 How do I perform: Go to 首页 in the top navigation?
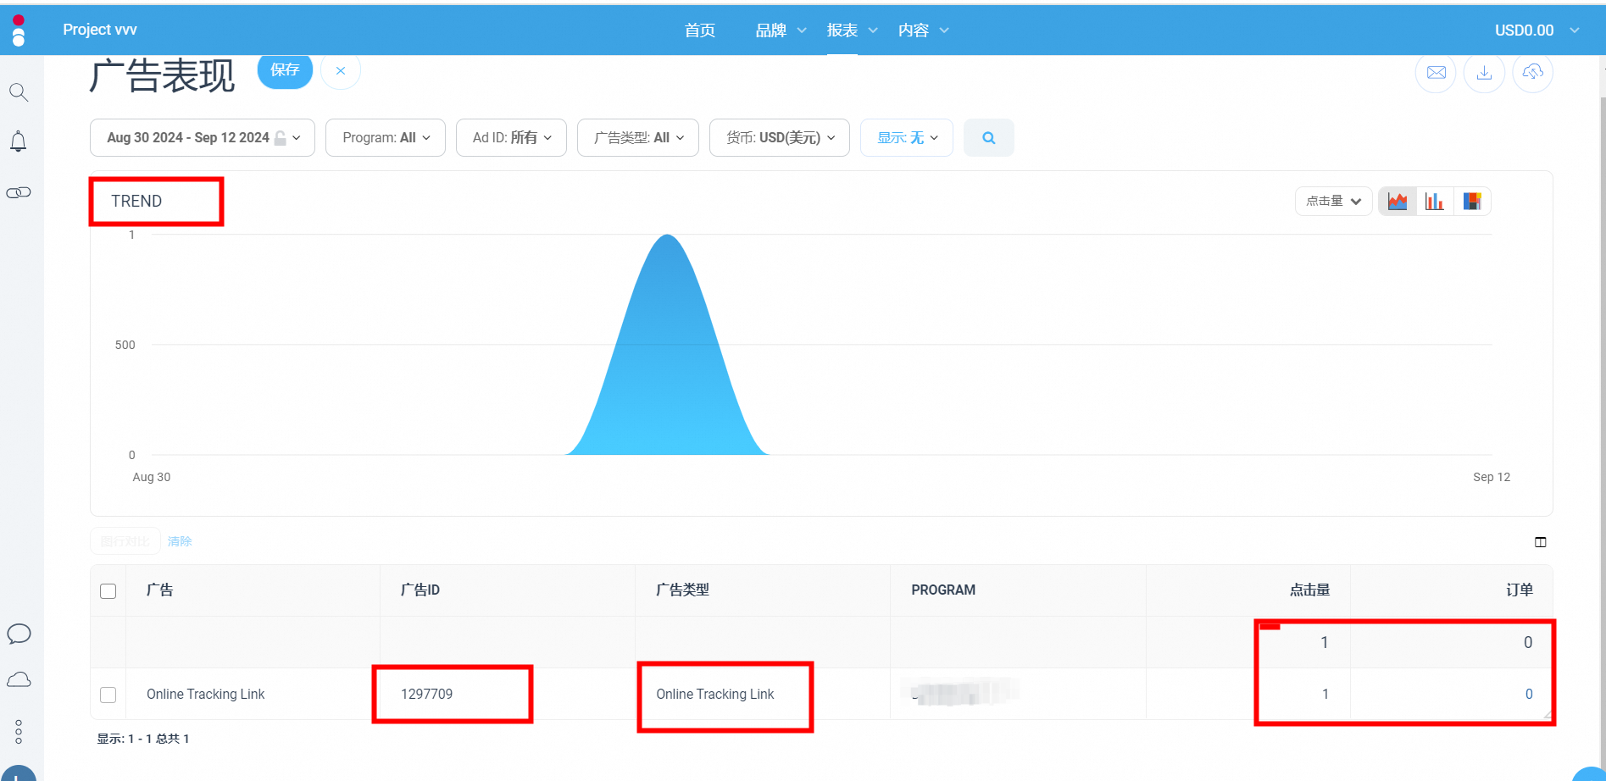(699, 30)
